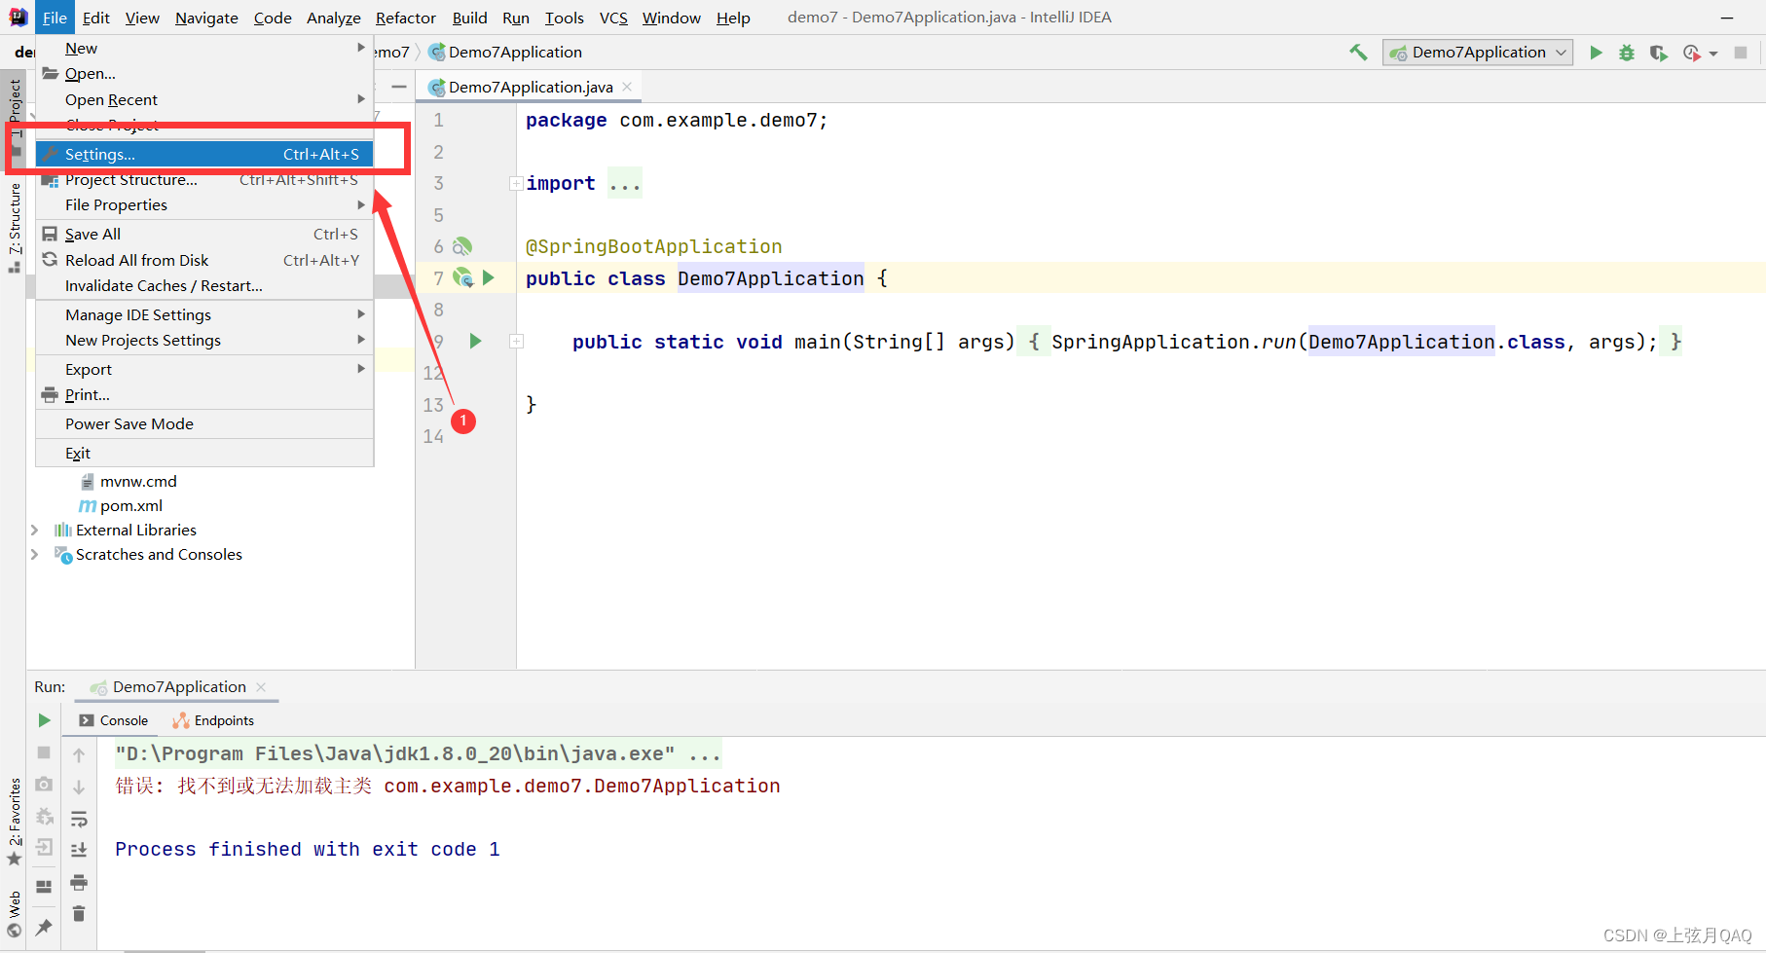Select mvnw.cmd in project tree
Image resolution: width=1766 pixels, height=953 pixels.
[129, 481]
